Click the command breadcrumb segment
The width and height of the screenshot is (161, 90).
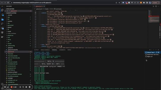click(58, 9)
